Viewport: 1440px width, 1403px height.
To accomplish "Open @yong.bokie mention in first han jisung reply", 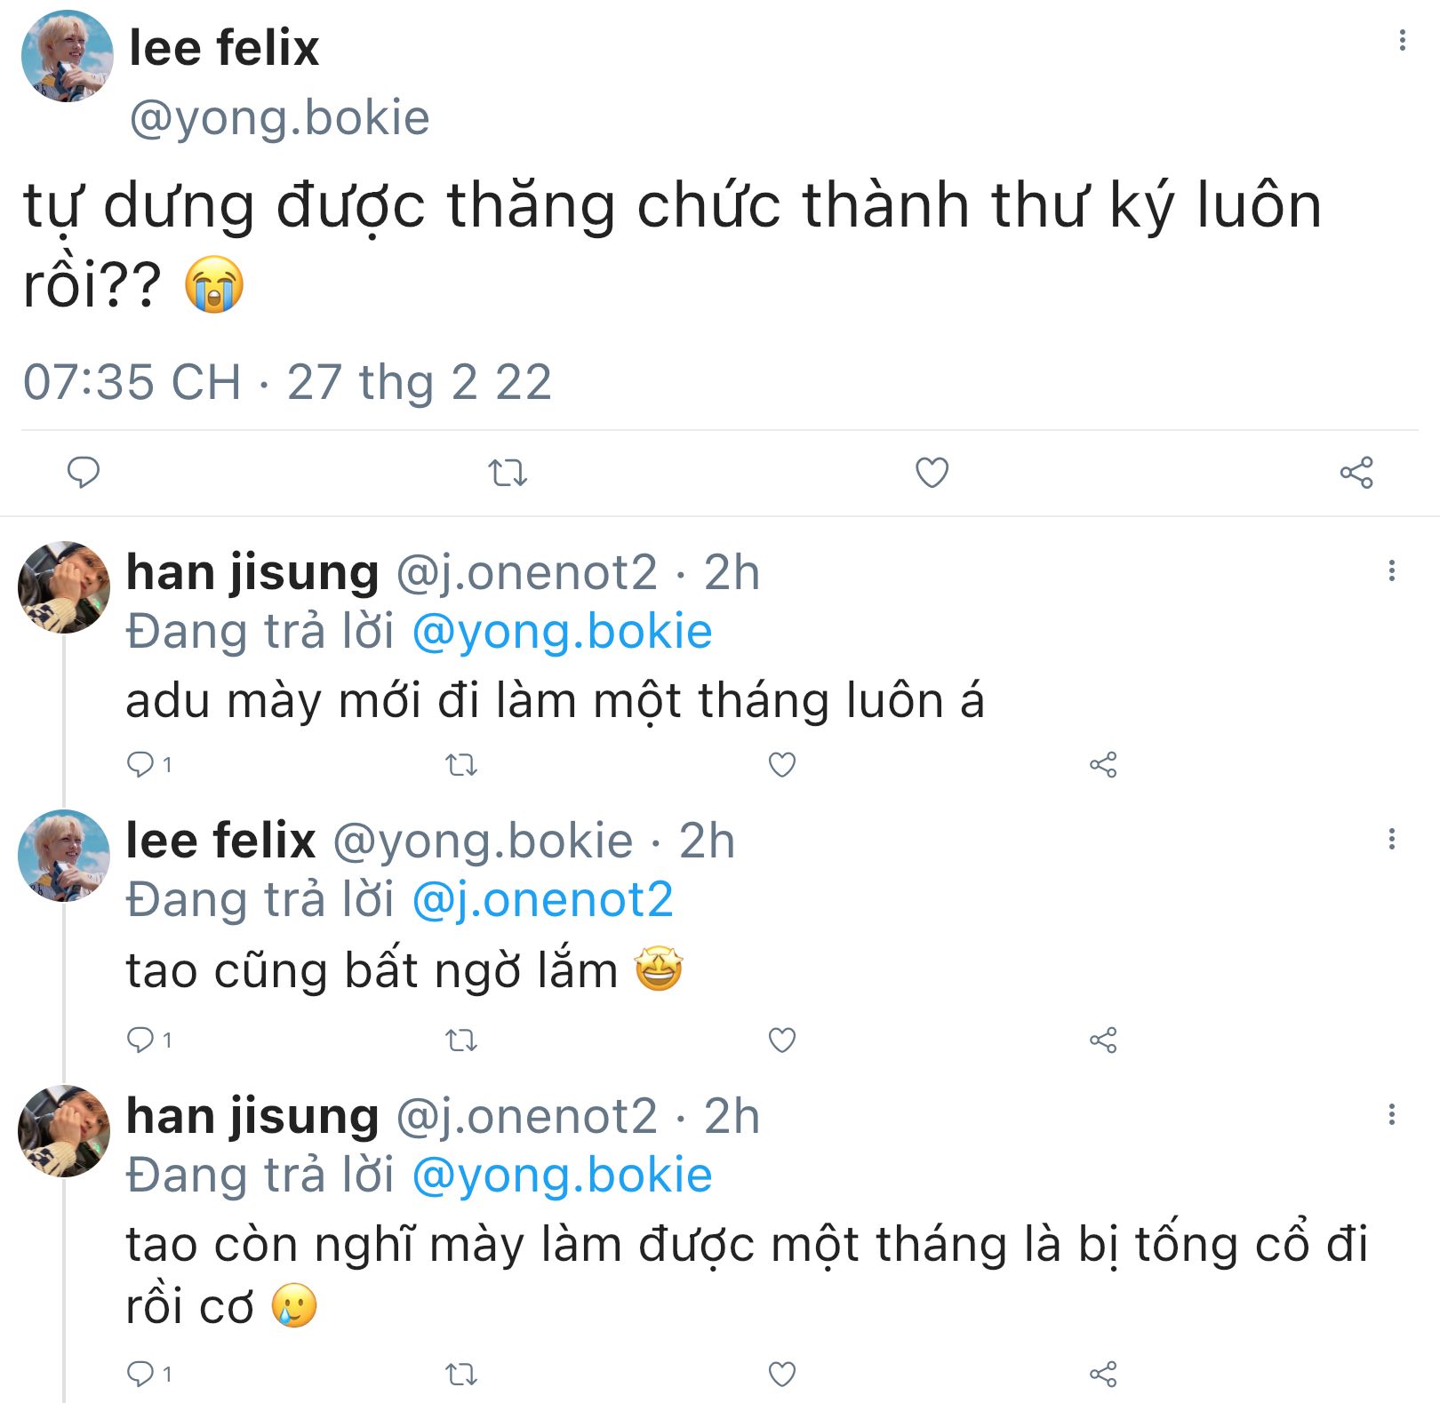I will (x=562, y=632).
